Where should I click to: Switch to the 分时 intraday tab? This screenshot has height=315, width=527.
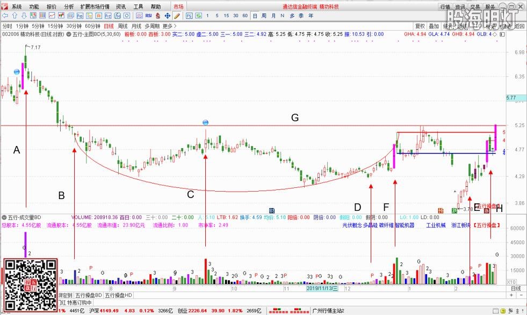tap(7, 26)
